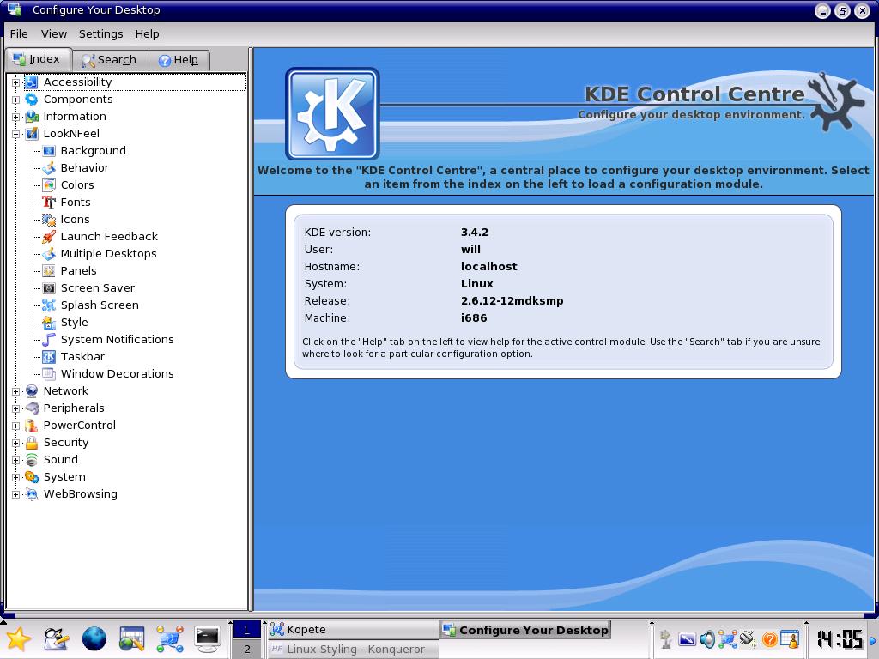The height and width of the screenshot is (659, 879).
Task: Click the calendar organizer icon in panel
Action: [x=131, y=638]
